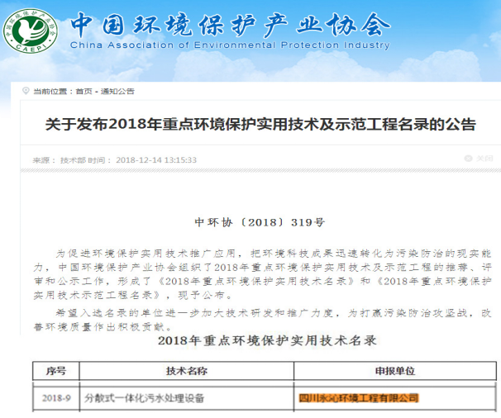Click the publish time 2018-12-14 13:15:33
Image resolution: width=501 pixels, height=418 pixels.
click(x=156, y=159)
